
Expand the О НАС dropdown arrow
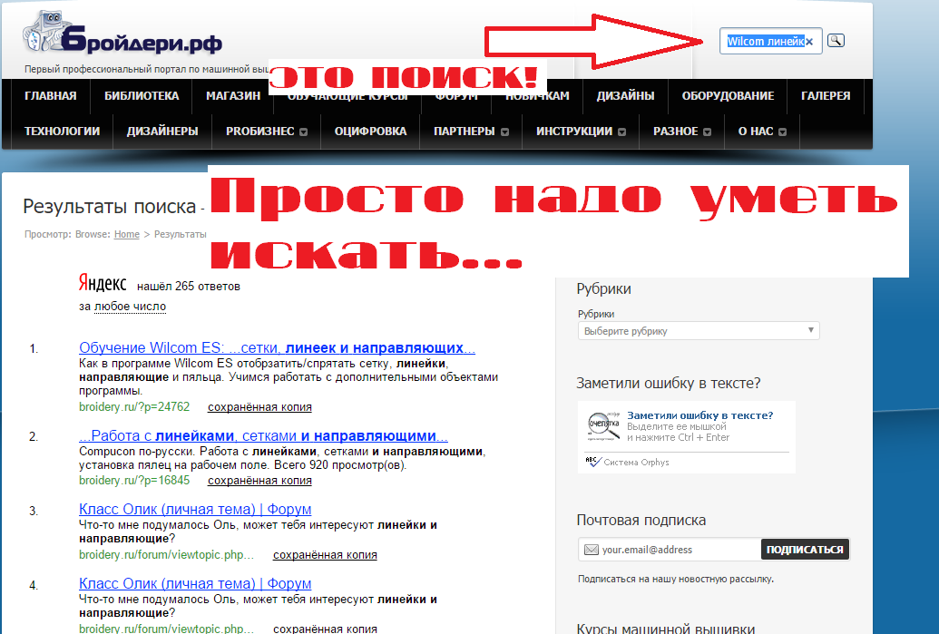[x=783, y=132]
